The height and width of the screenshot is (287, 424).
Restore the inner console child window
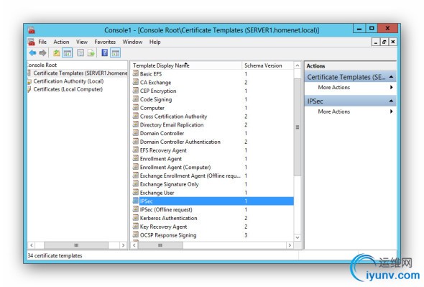click(384, 42)
